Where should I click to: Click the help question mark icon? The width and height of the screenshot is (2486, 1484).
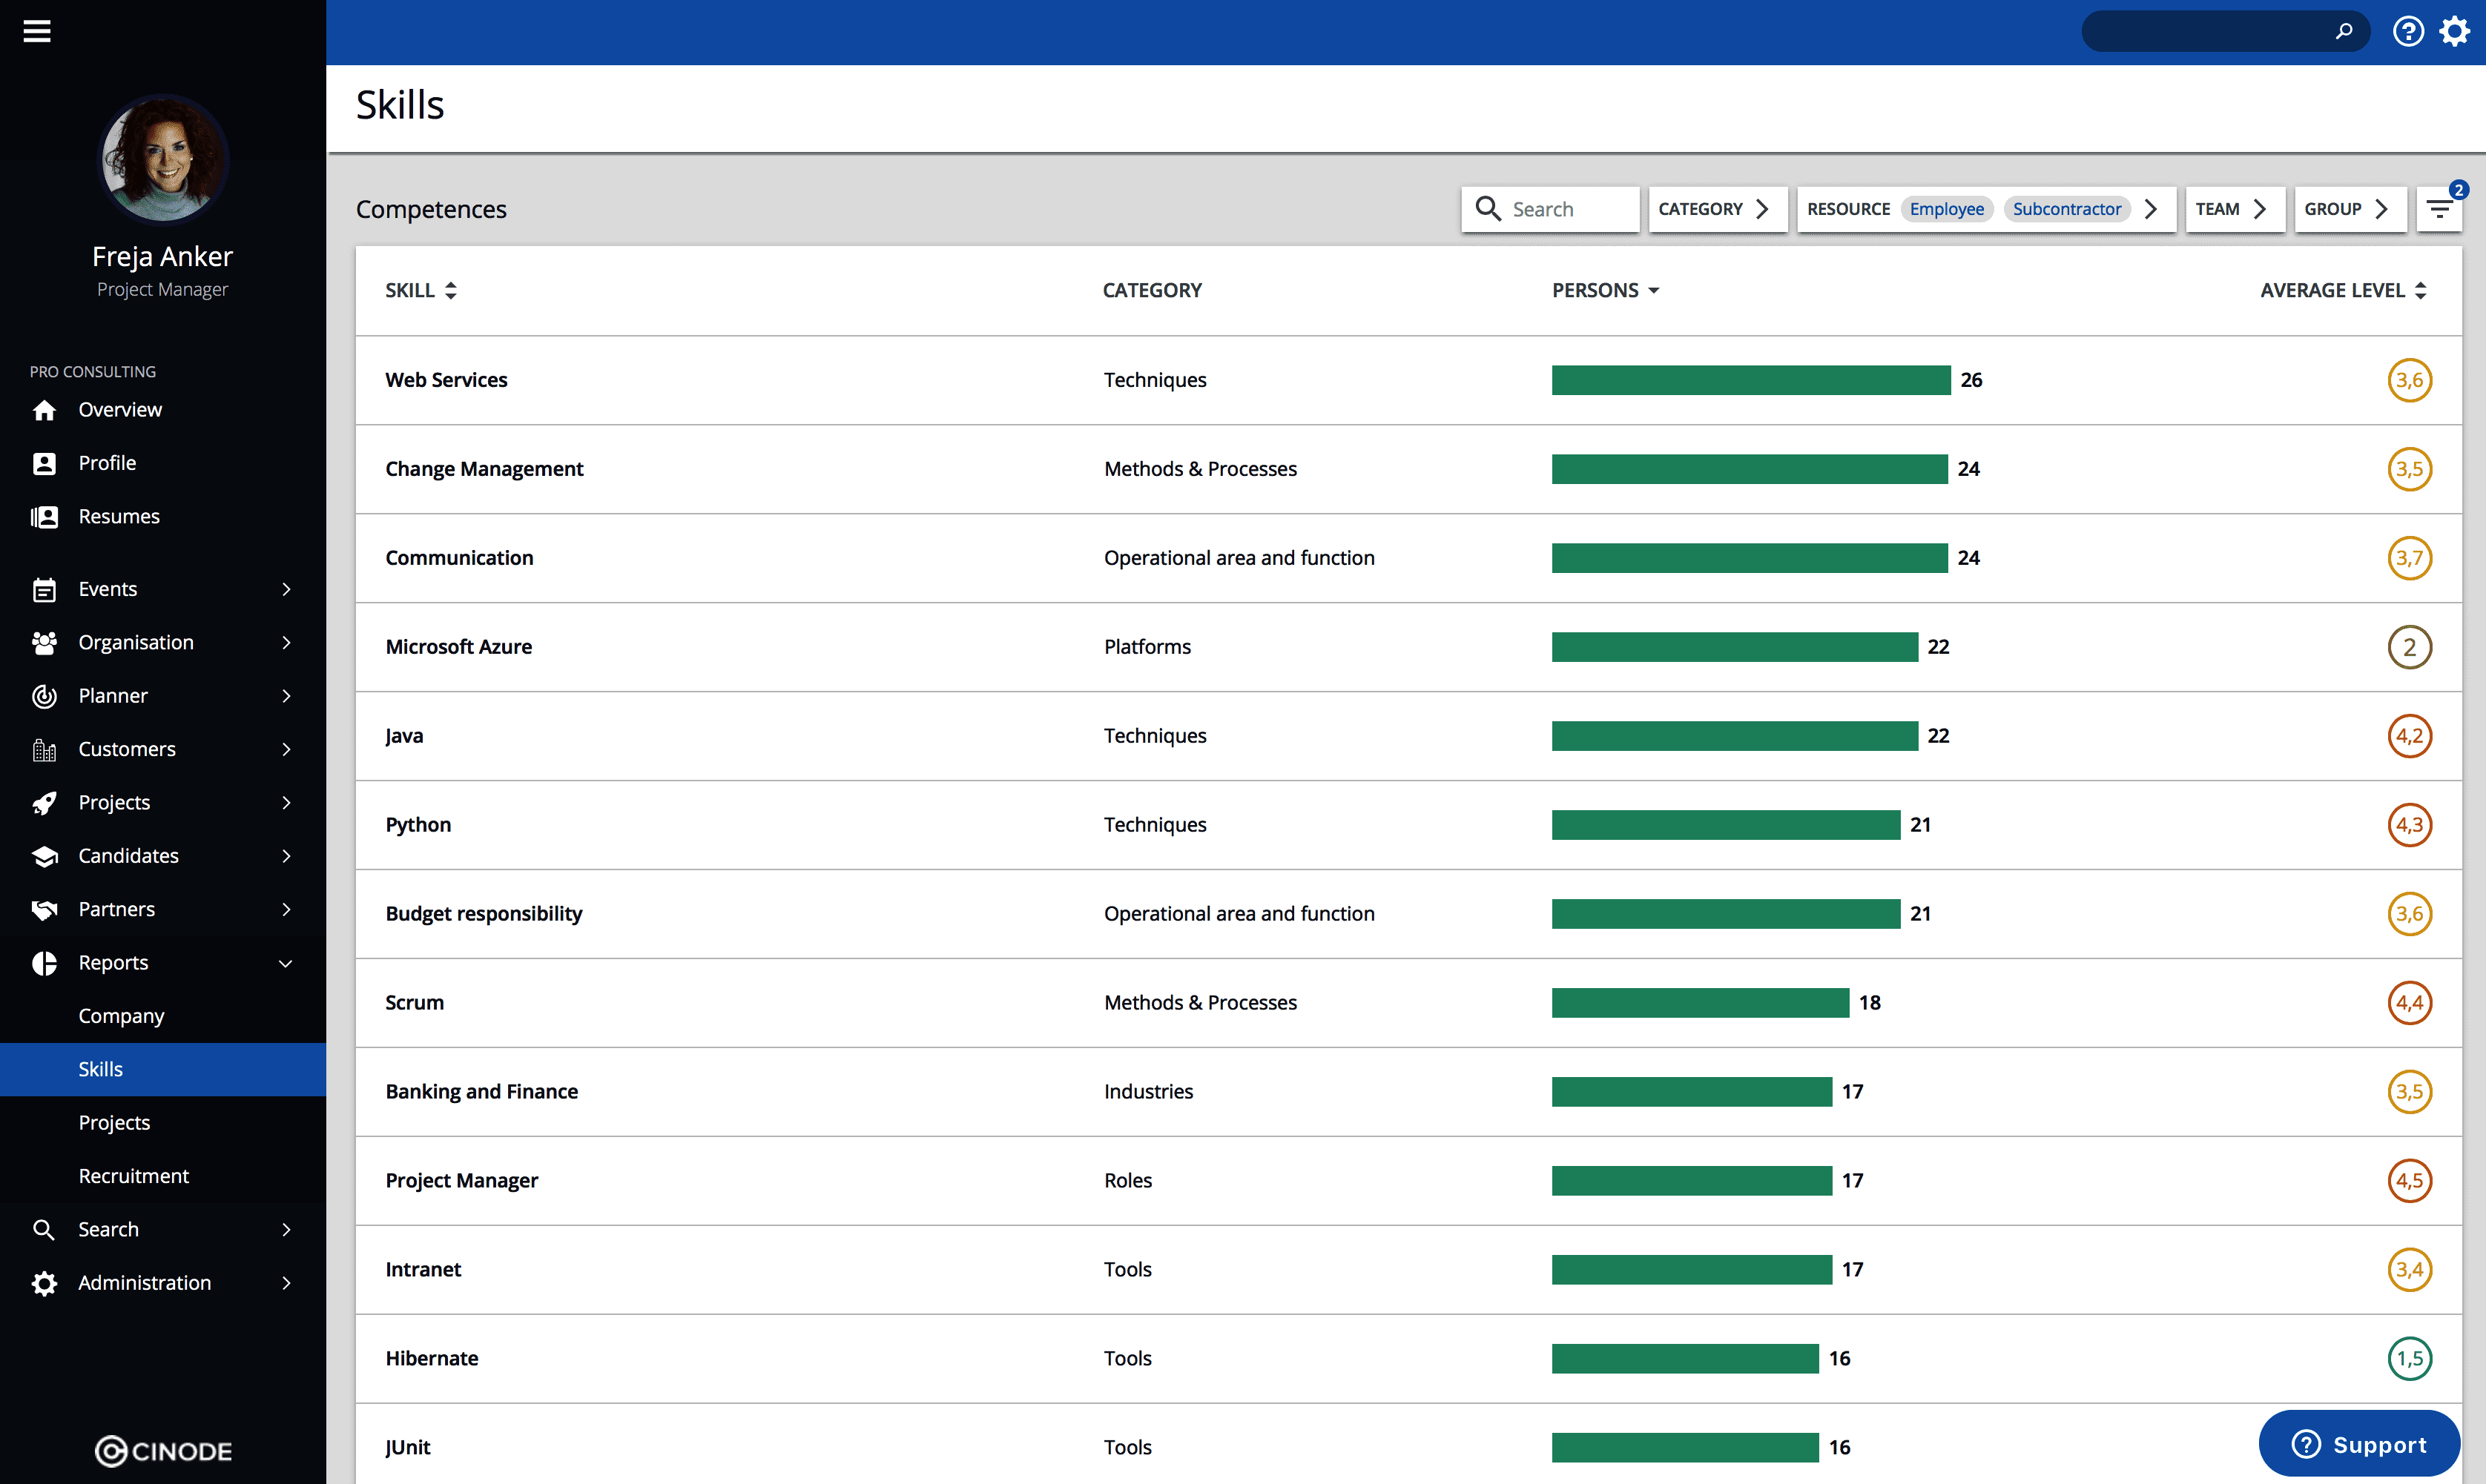2407,31
